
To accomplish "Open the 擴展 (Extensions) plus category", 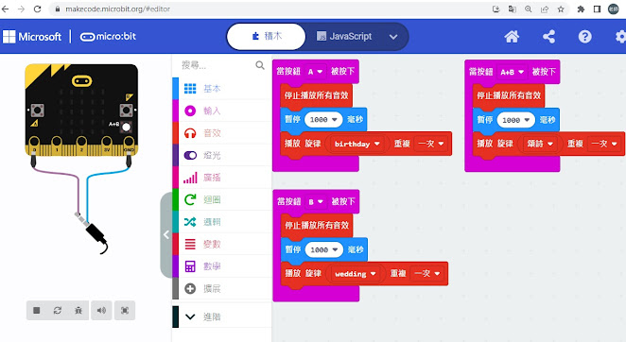I will pos(222,288).
